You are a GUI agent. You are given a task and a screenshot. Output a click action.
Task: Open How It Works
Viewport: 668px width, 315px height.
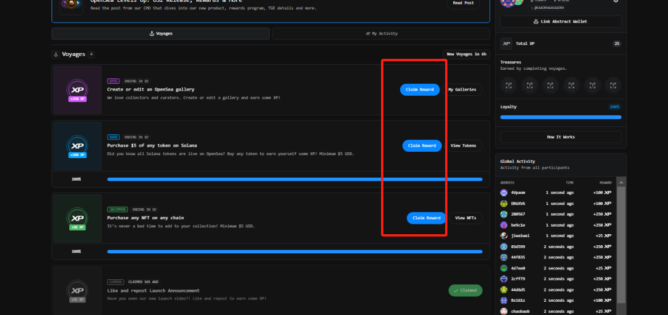tap(561, 137)
